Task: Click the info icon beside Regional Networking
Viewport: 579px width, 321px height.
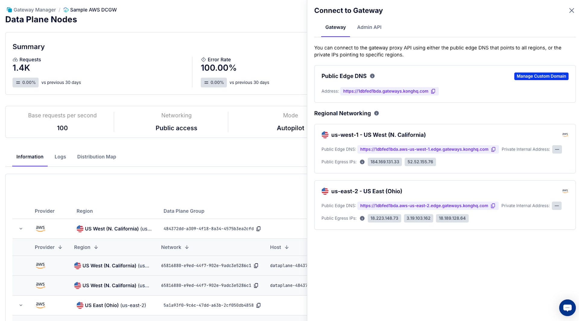Action: (376, 113)
